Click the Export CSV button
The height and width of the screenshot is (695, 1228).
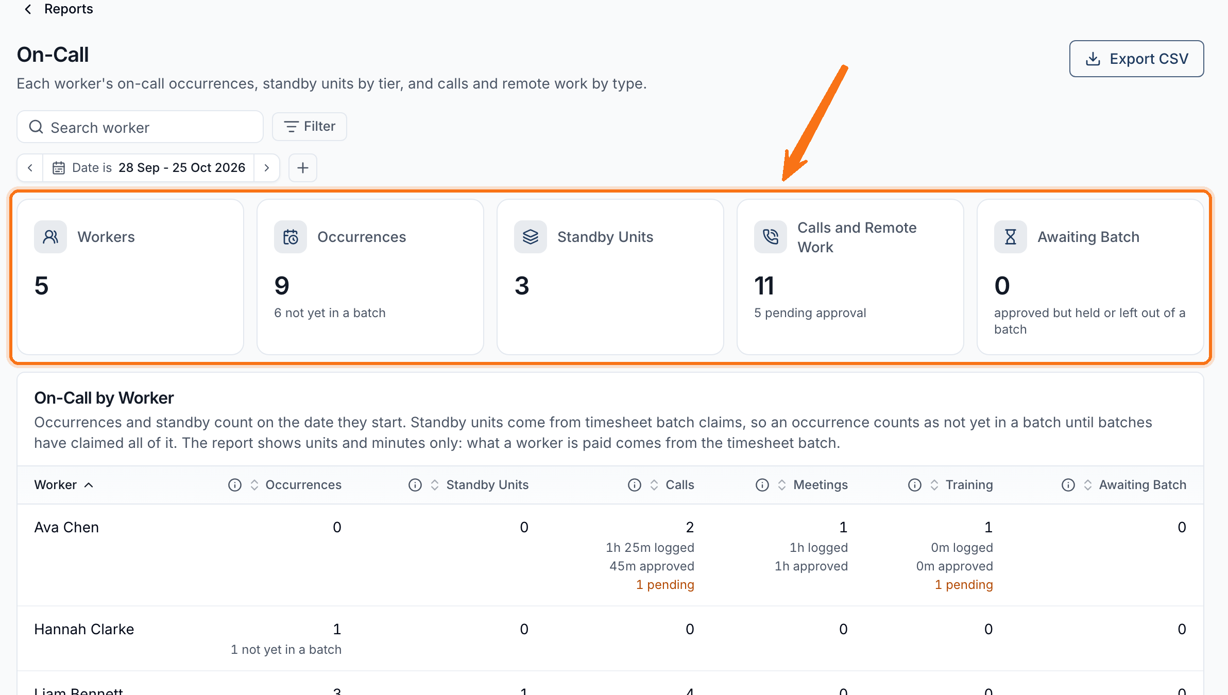point(1136,59)
